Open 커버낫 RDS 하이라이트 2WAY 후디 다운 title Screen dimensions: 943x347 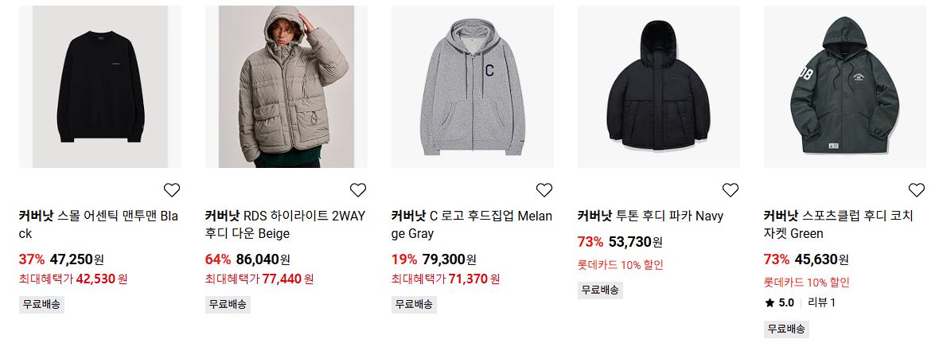click(285, 224)
